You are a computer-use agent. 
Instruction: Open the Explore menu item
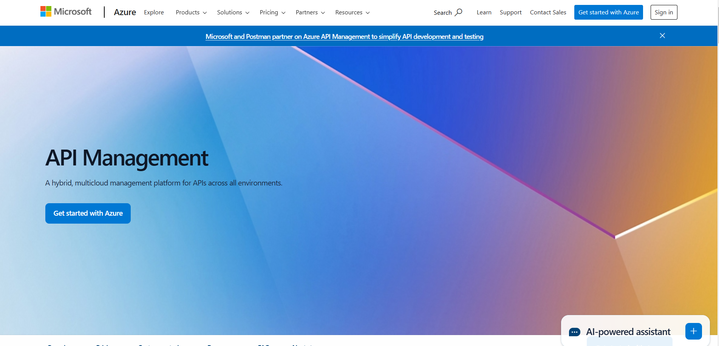click(154, 12)
